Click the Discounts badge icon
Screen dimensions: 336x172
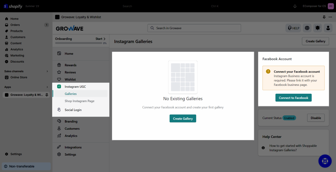click(7, 62)
